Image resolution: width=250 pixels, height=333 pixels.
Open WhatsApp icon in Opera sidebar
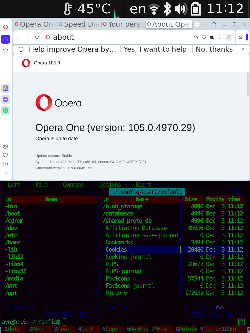6,111
